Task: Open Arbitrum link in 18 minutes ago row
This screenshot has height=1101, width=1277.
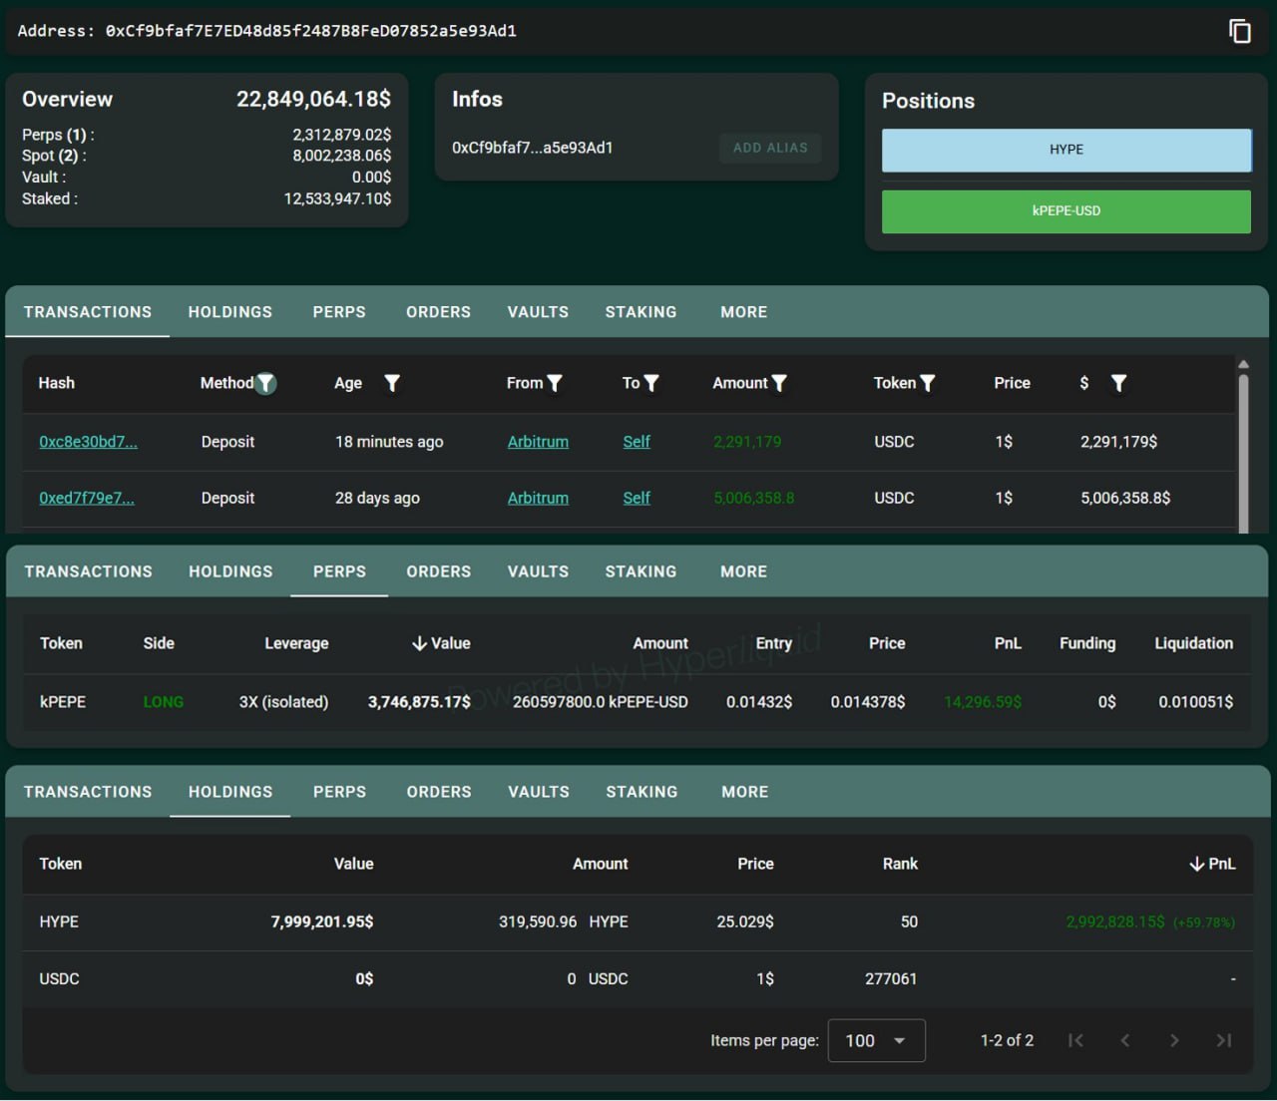Action: (538, 442)
